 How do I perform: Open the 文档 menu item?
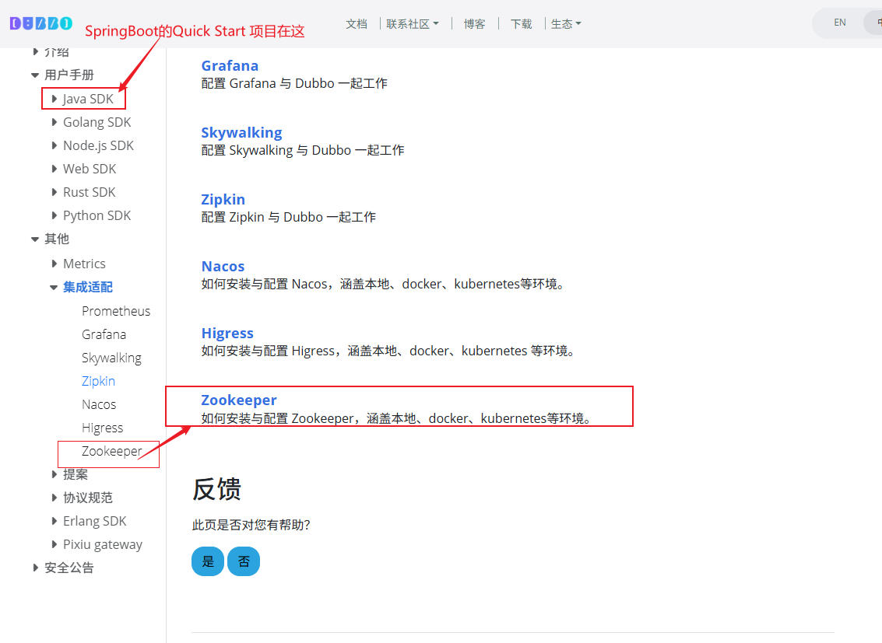tap(356, 23)
